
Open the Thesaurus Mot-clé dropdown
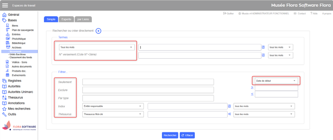click(x=113, y=114)
